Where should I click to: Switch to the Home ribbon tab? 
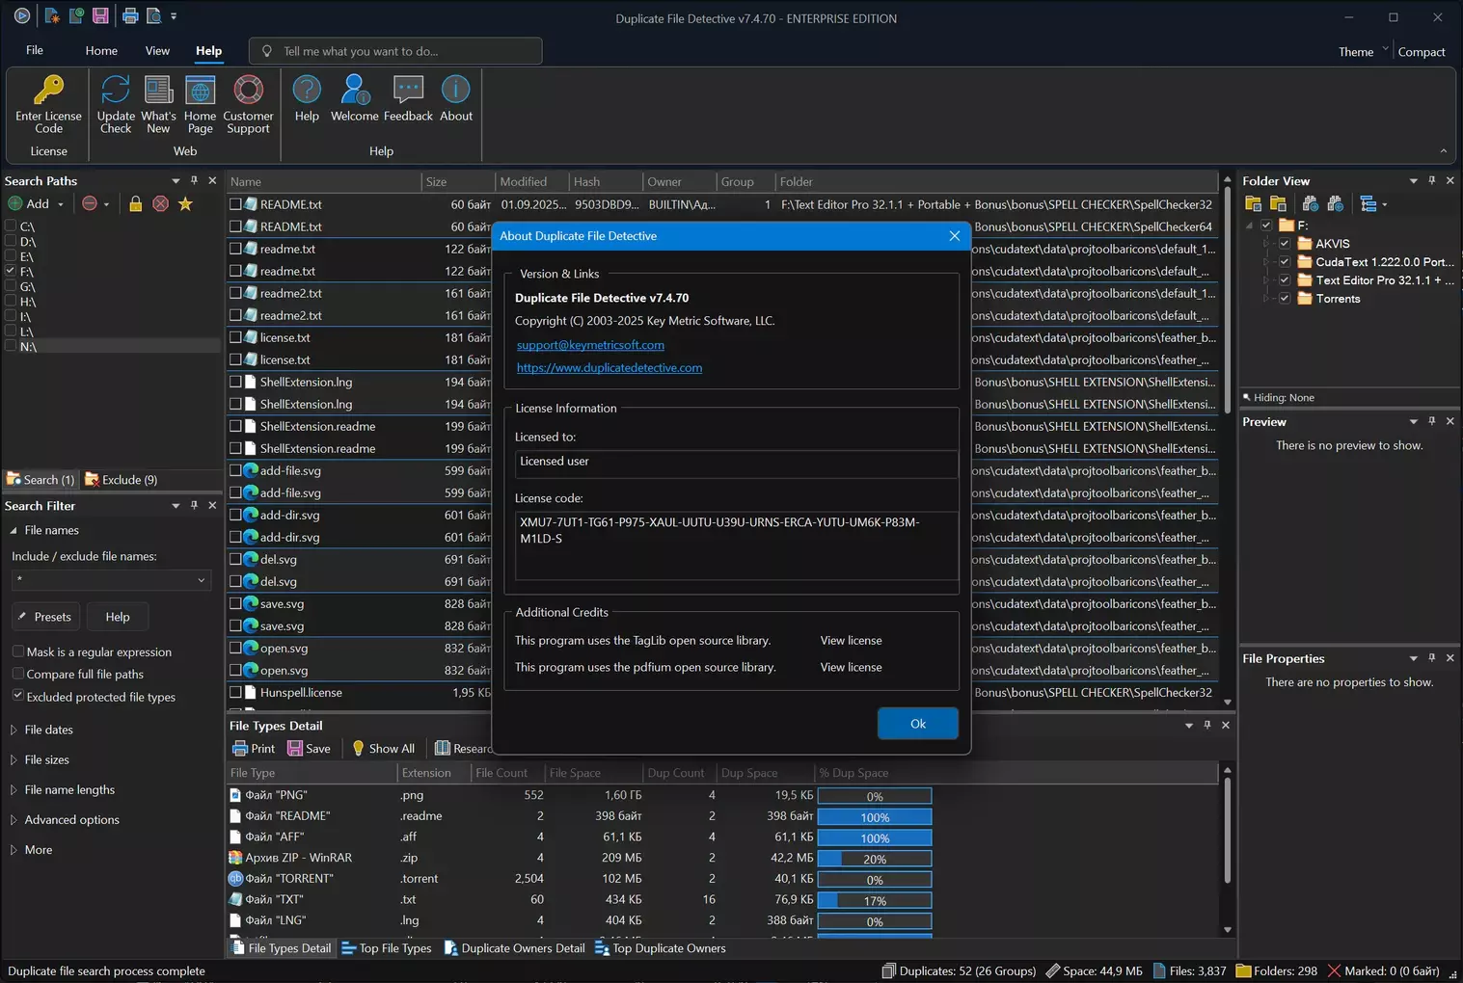click(x=101, y=51)
